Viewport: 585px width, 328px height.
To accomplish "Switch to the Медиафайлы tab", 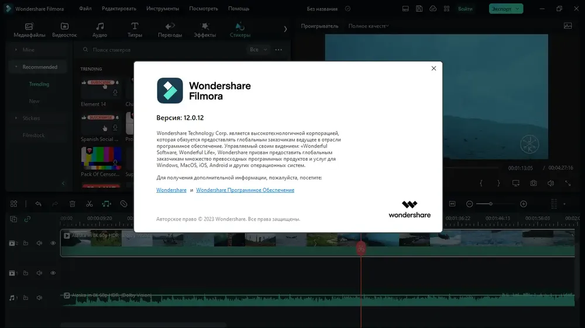I will coord(29,30).
